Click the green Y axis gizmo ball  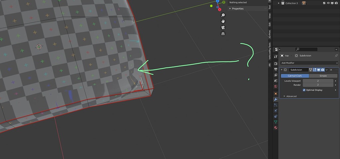pos(224,2)
